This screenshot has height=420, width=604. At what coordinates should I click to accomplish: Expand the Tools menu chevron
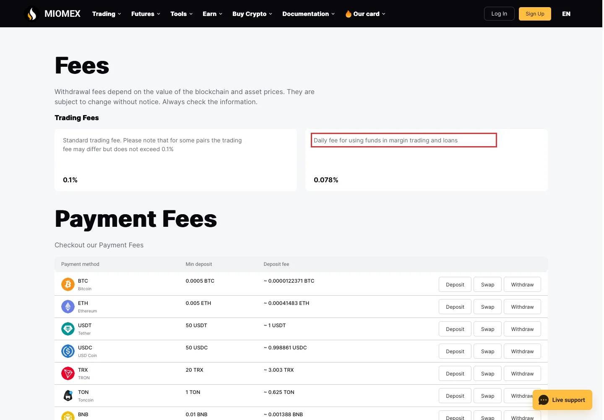click(x=191, y=14)
